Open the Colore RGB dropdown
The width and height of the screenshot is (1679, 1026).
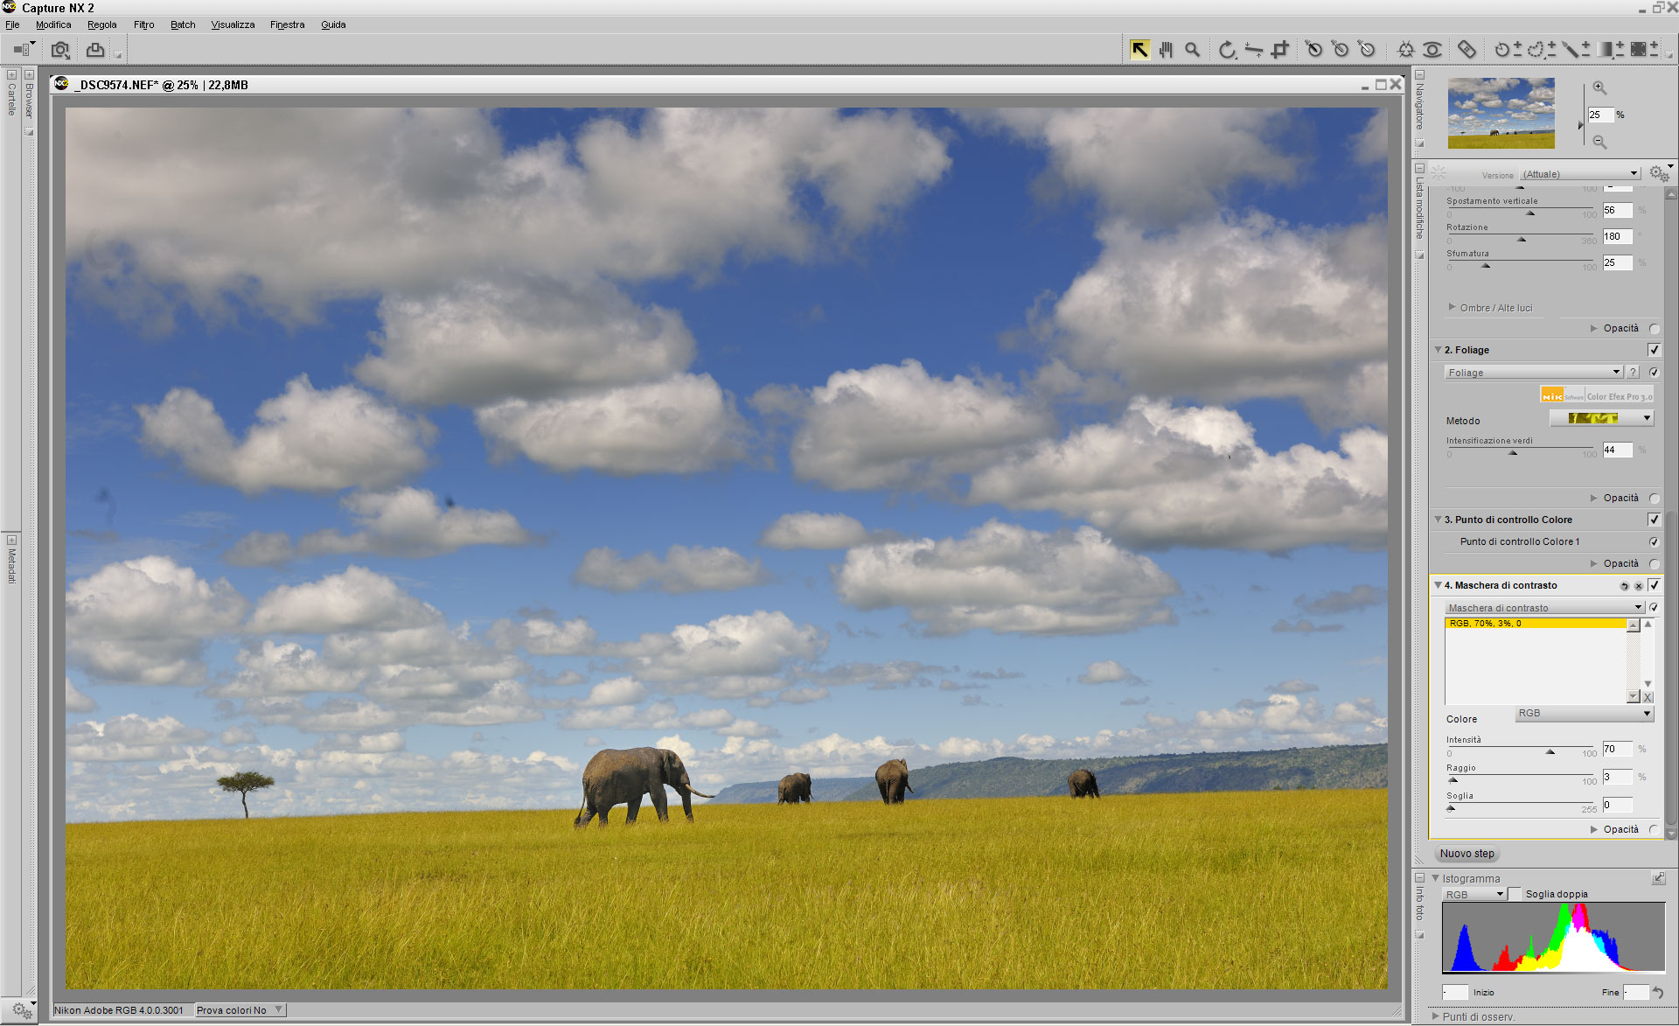point(1584,714)
